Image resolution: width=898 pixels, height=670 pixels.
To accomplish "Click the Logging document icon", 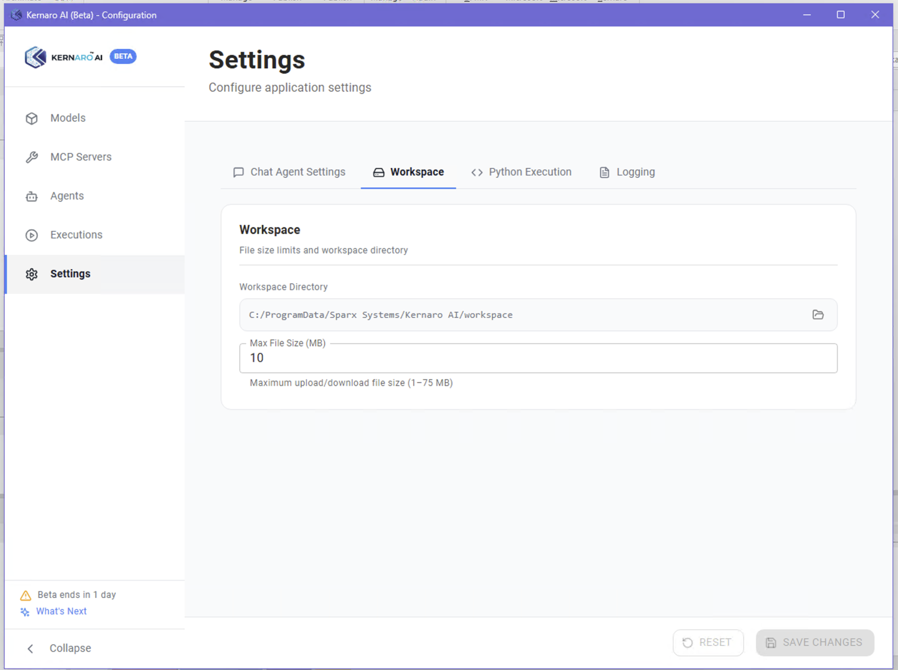I will point(605,172).
